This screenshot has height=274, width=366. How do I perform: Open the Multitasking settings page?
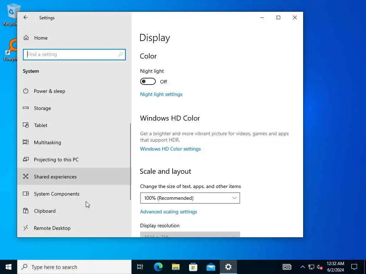pos(74,142)
